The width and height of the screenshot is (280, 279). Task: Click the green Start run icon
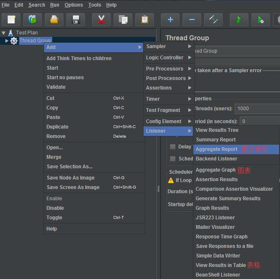pyautogui.click(x=239, y=20)
